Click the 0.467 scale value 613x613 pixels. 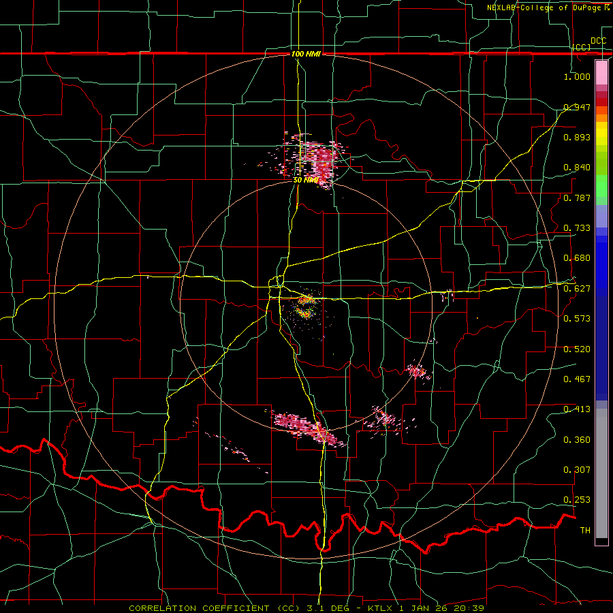(x=577, y=379)
